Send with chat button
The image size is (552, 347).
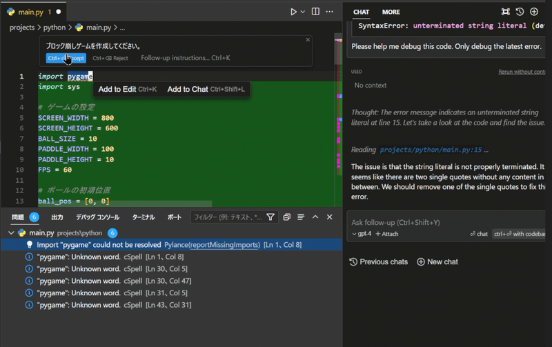point(479,234)
